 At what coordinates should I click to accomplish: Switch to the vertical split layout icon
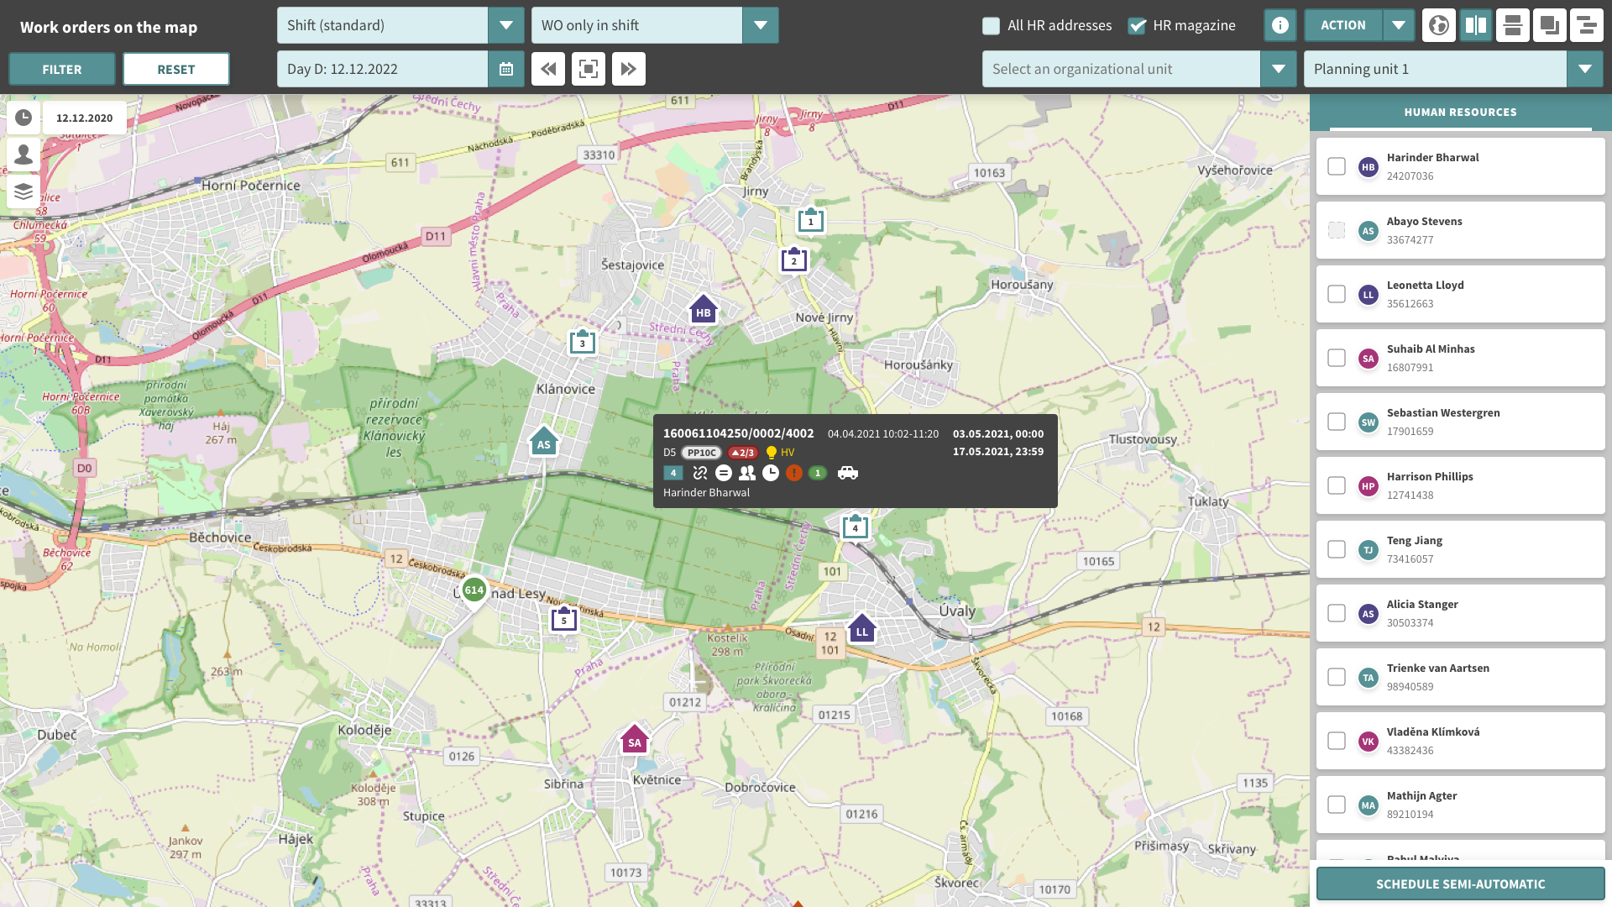[1476, 25]
